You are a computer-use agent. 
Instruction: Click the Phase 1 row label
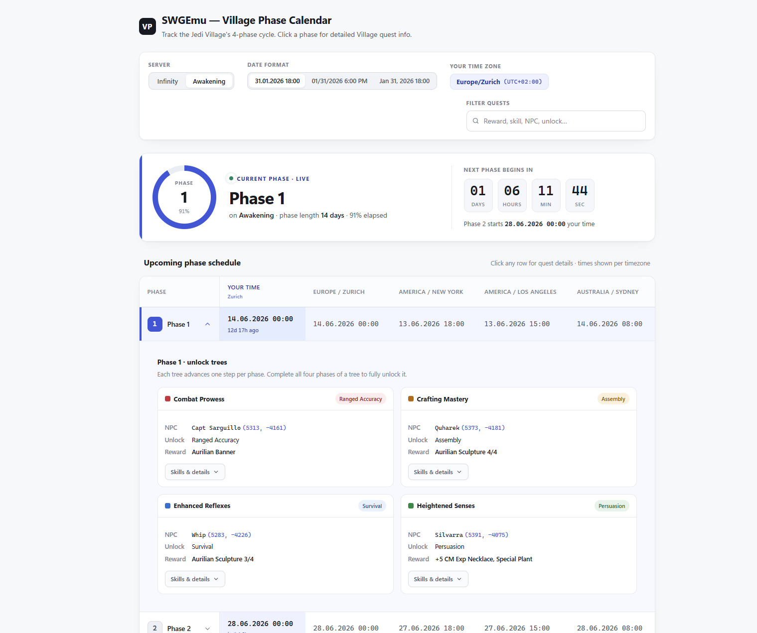point(178,324)
